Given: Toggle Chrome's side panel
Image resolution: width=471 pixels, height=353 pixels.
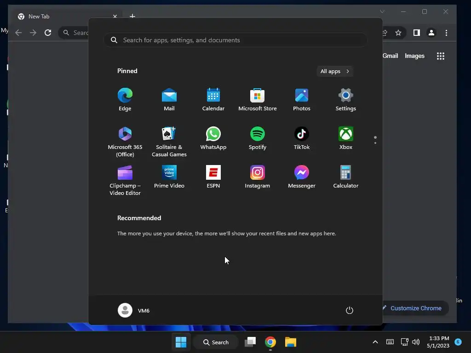Looking at the screenshot, I should pyautogui.click(x=417, y=33).
